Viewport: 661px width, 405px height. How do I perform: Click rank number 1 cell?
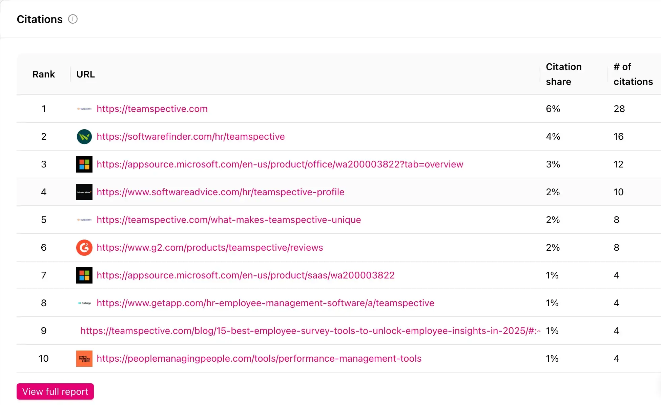pos(44,109)
